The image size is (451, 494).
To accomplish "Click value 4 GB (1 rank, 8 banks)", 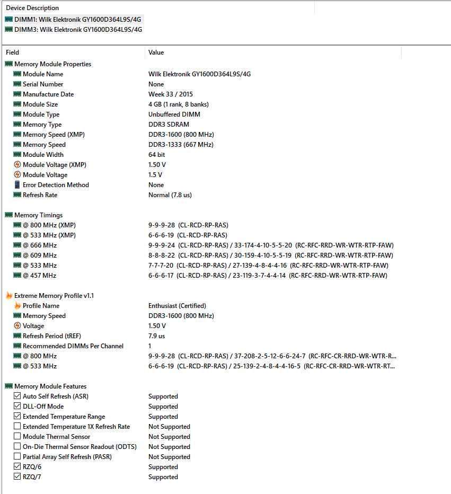I will (179, 104).
